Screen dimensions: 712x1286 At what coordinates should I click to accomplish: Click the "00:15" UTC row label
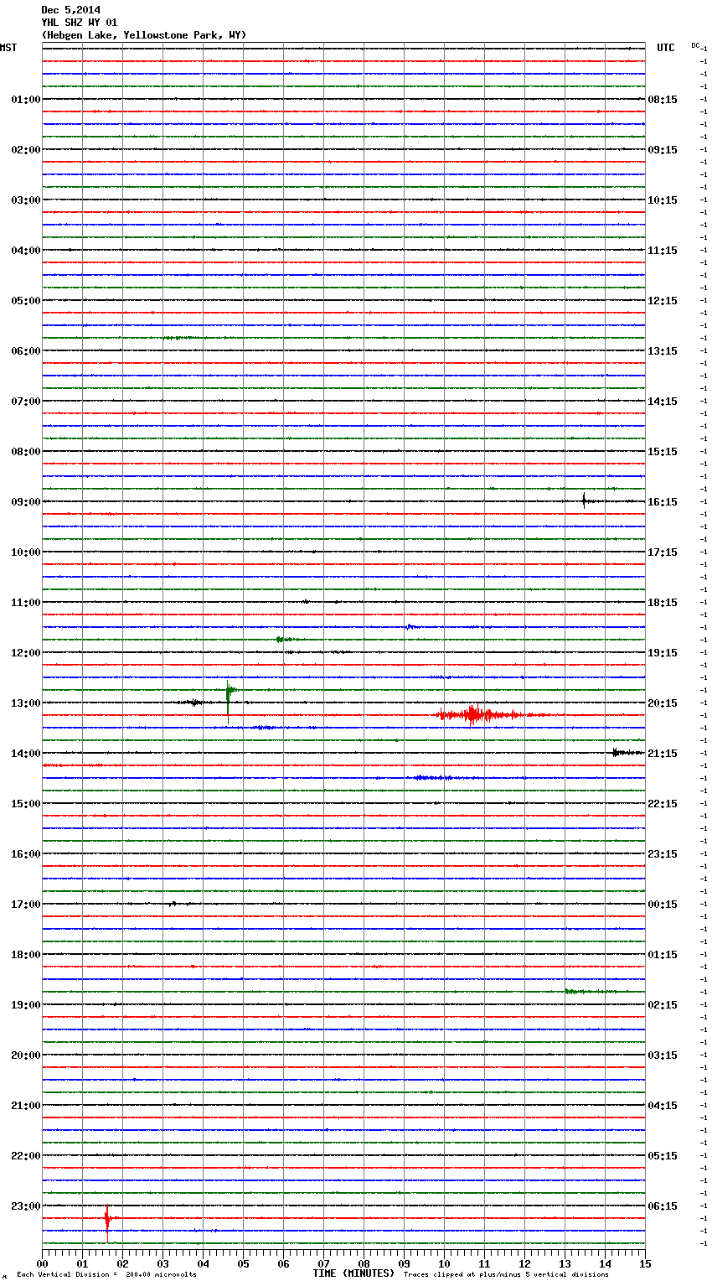click(x=663, y=905)
